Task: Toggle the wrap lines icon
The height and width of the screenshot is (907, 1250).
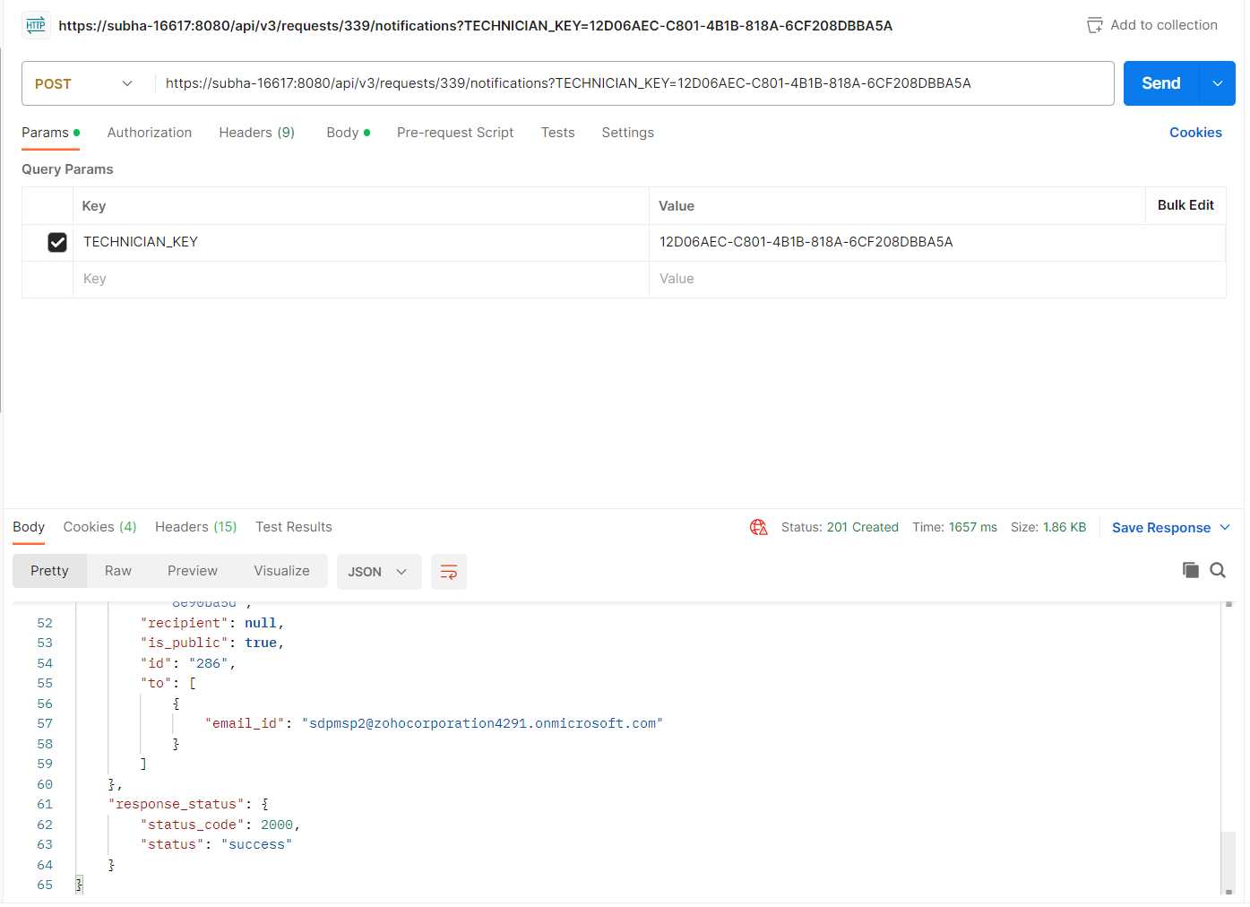Action: pyautogui.click(x=448, y=572)
